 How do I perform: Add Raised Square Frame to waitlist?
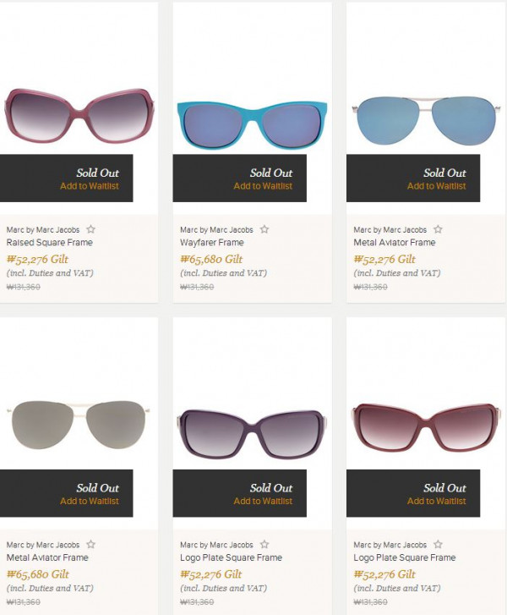(90, 186)
